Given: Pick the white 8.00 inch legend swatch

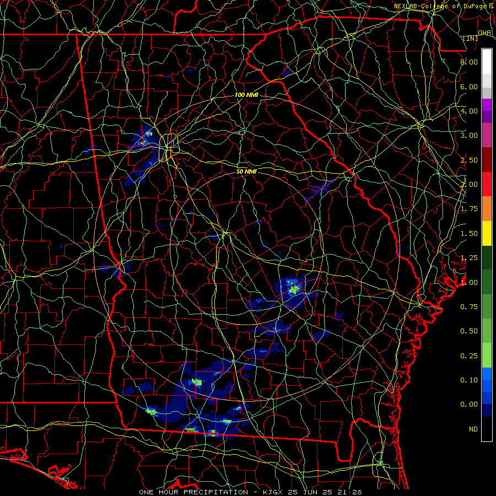Looking at the screenshot, I should [487, 62].
